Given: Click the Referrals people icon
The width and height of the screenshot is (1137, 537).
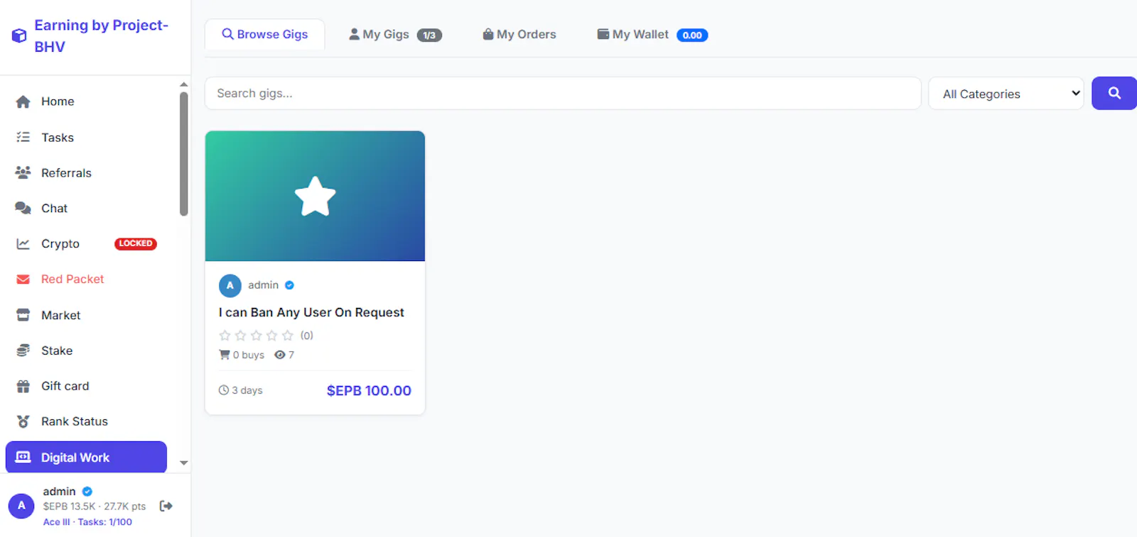Looking at the screenshot, I should [x=23, y=172].
